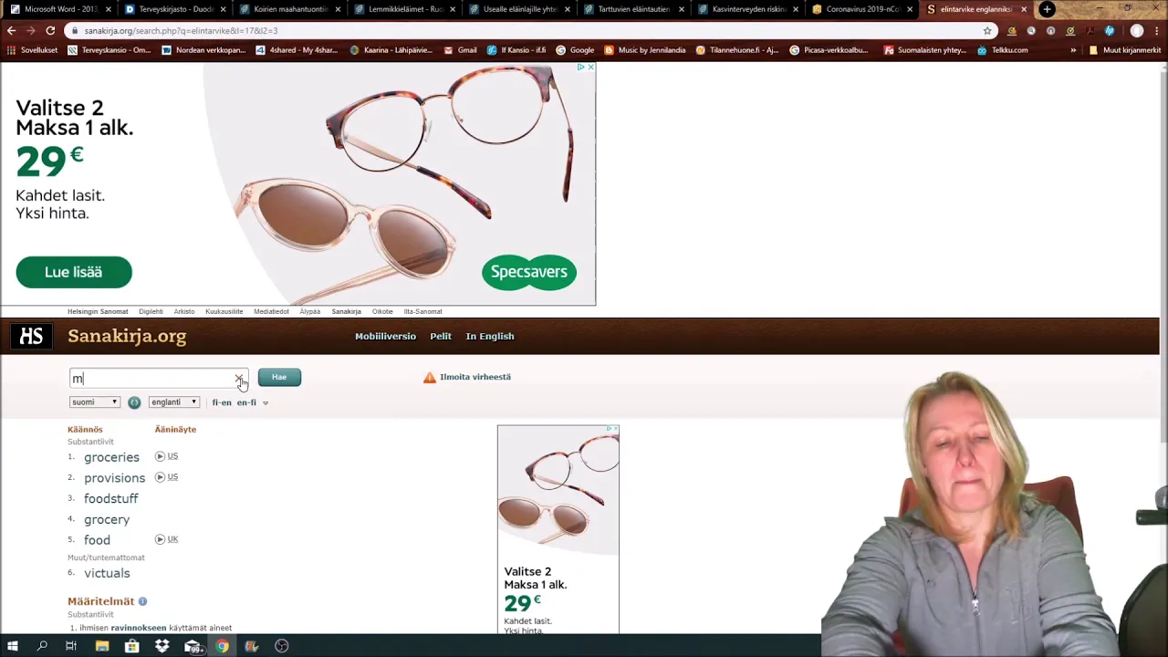Switch to the Coronavirus 2019-nCoV tab

[860, 9]
